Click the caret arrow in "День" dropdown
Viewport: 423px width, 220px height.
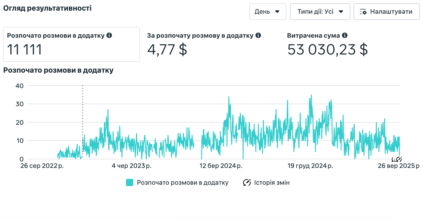[277, 12]
